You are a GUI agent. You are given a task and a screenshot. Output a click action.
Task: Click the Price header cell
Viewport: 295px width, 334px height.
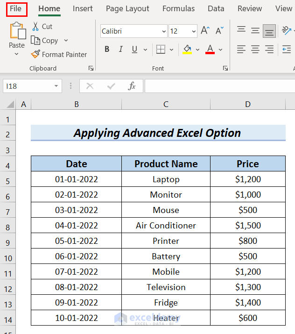[248, 163]
